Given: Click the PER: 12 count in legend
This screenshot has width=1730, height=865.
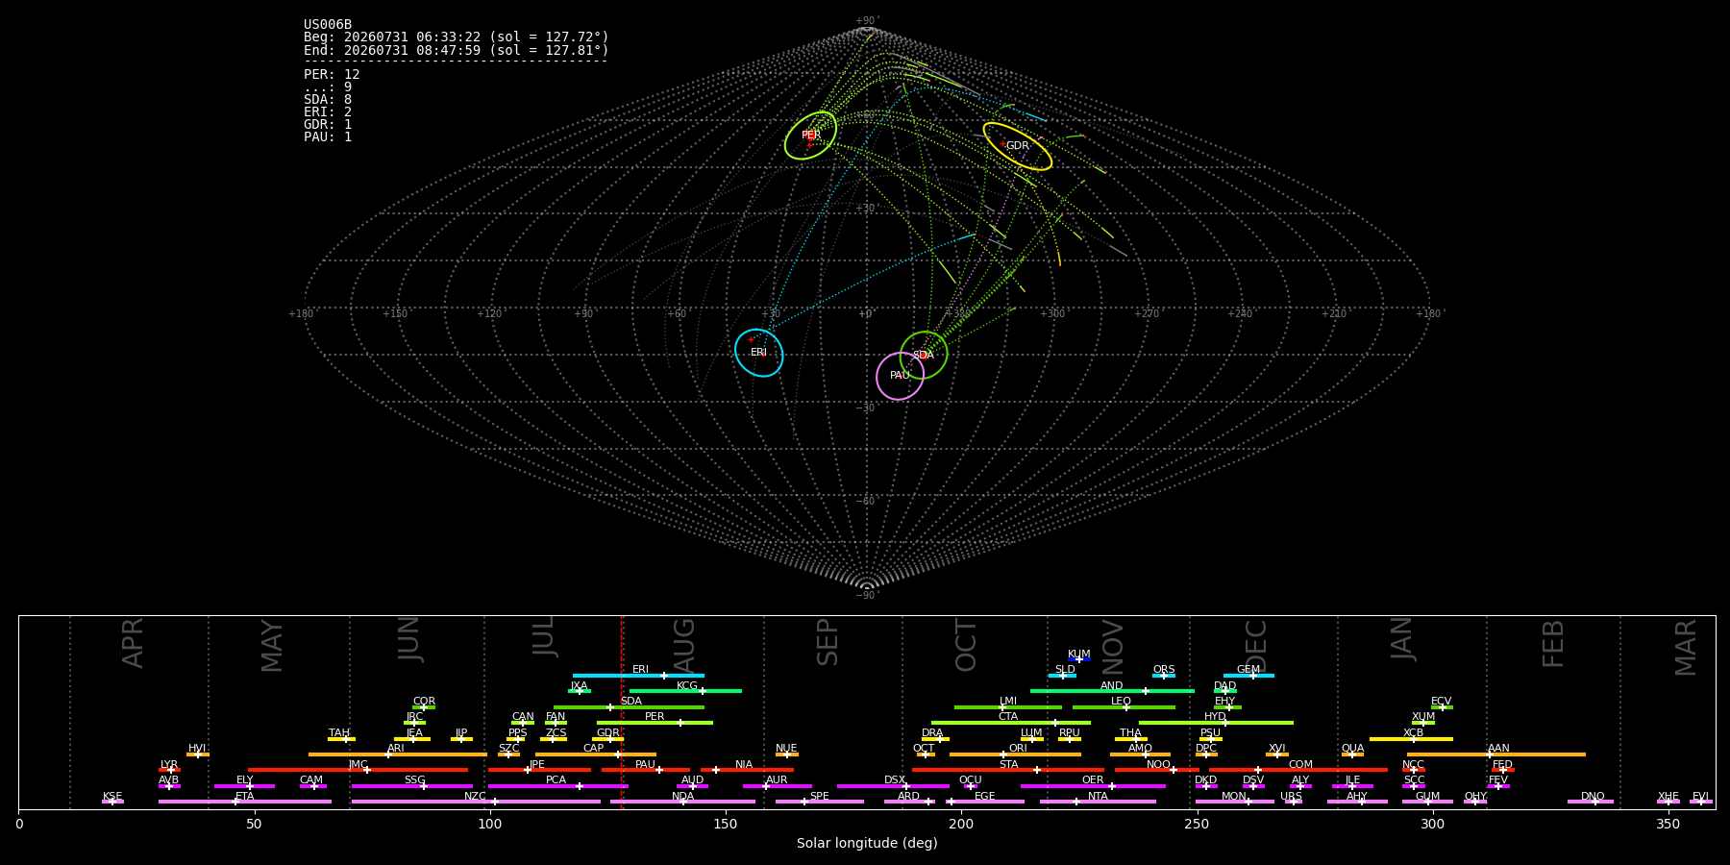Looking at the screenshot, I should [x=332, y=74].
